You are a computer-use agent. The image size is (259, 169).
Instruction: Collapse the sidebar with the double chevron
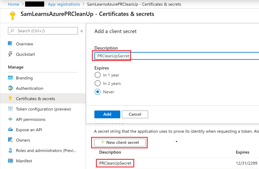82,31
